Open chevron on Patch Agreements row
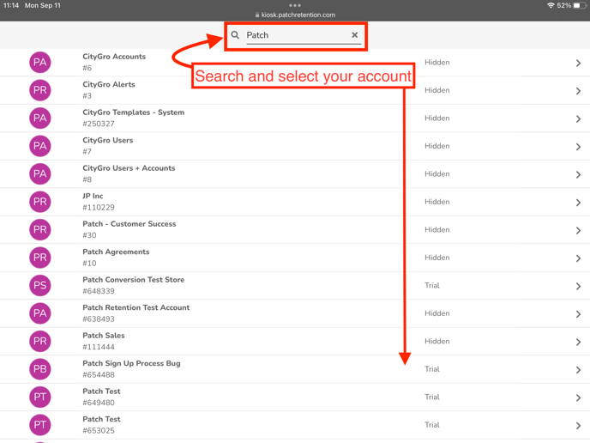This screenshot has width=590, height=443. (578, 258)
